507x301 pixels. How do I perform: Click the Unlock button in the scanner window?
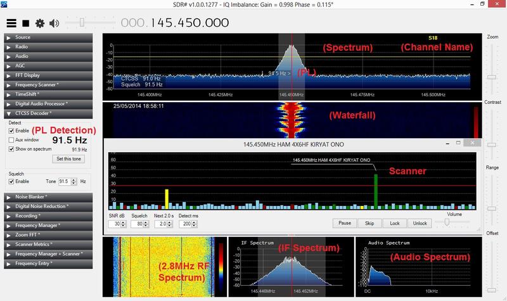420,224
